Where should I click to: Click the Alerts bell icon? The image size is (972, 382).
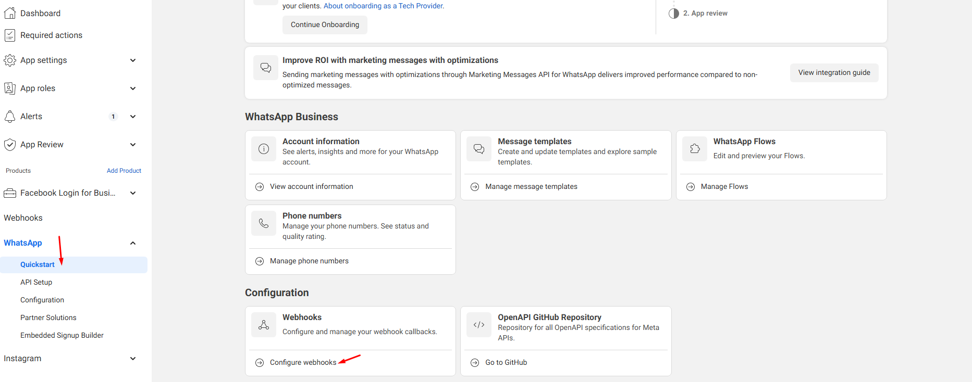tap(9, 117)
